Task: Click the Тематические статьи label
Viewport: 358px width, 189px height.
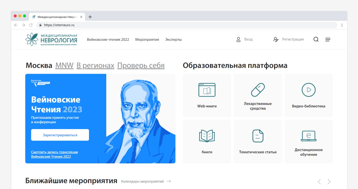Action: tap(258, 152)
